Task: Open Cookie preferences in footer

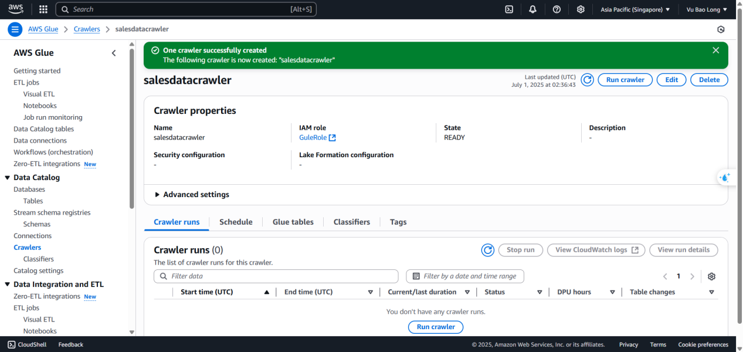Action: (x=703, y=345)
